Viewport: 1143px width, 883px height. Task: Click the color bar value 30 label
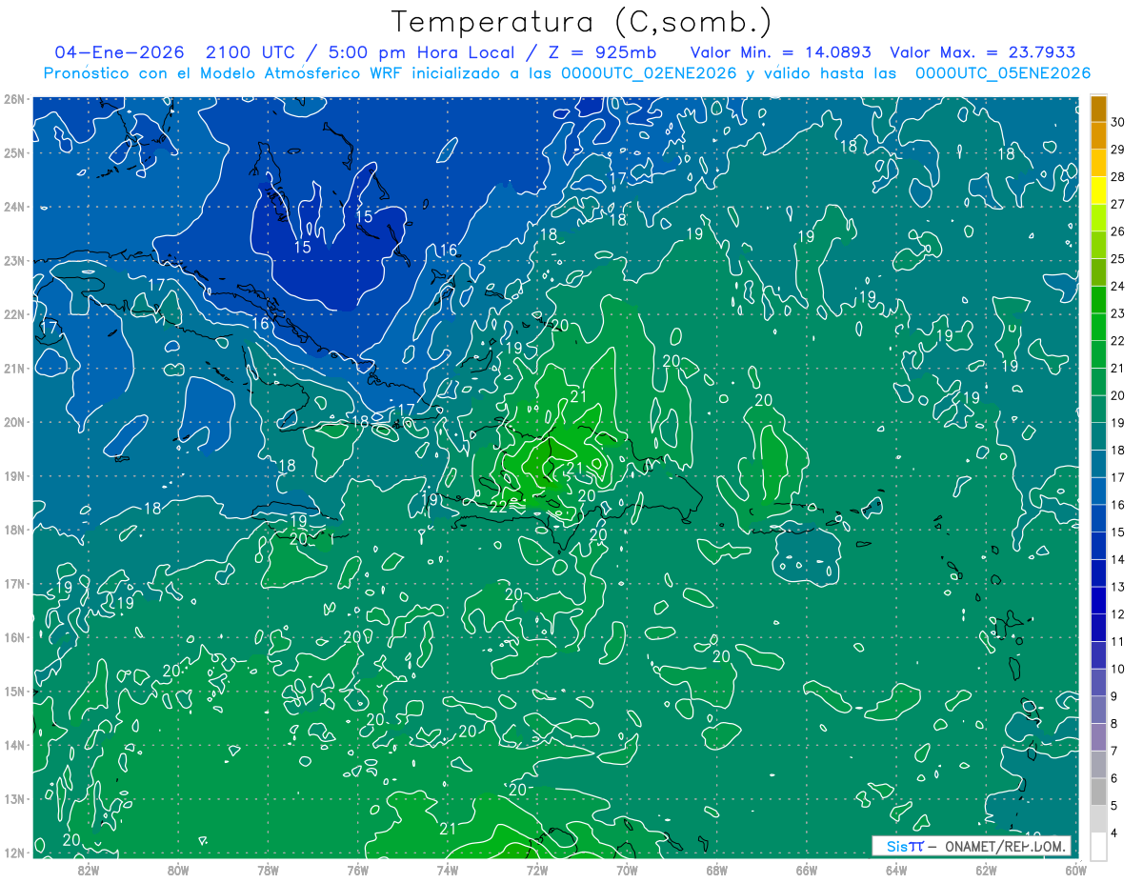coord(1118,122)
